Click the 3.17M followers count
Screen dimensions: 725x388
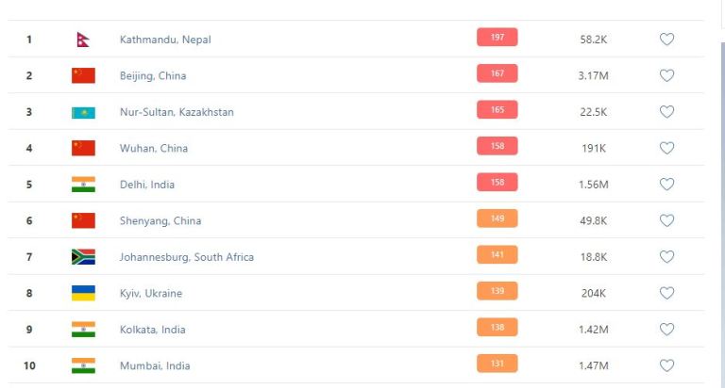coord(593,75)
